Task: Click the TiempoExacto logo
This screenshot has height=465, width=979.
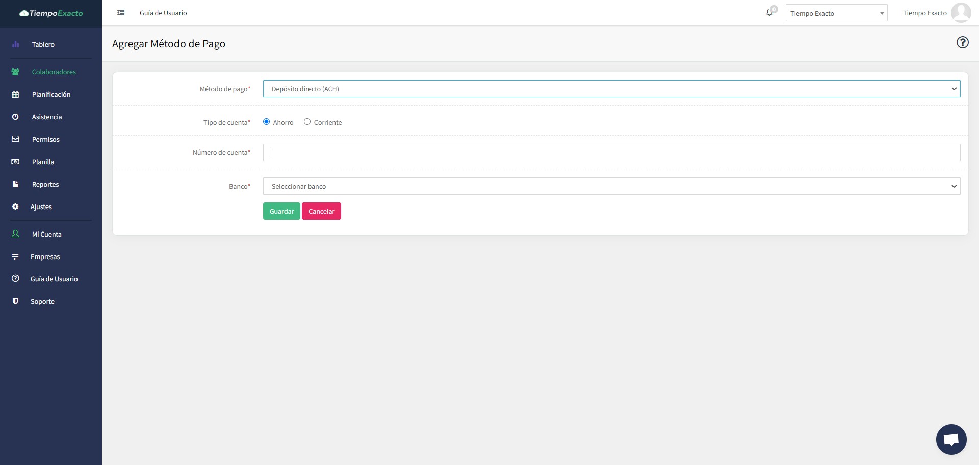Action: point(51,13)
